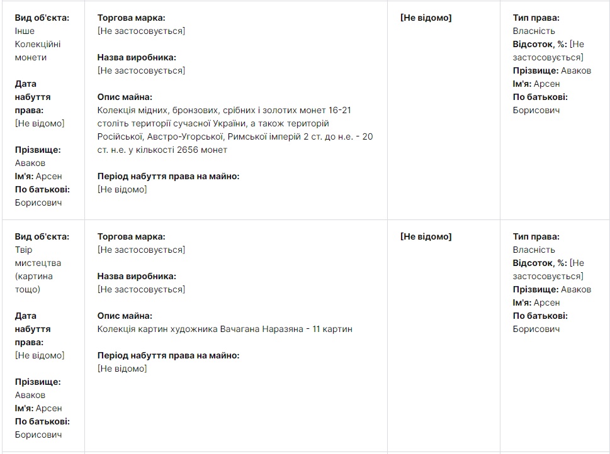Click 'Період набуття права на майно:' in coin row
Image resolution: width=610 pixels, height=454 pixels.
coord(168,176)
